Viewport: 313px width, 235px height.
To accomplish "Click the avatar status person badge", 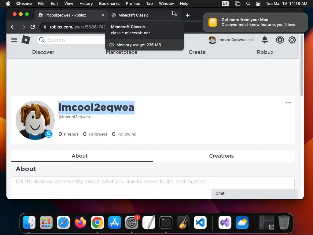I will (49, 134).
